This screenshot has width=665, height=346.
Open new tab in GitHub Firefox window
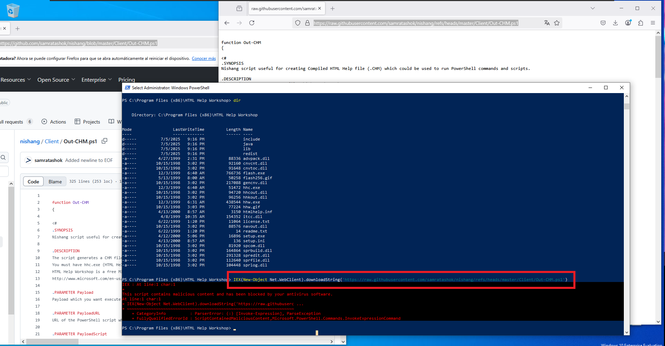(x=18, y=28)
